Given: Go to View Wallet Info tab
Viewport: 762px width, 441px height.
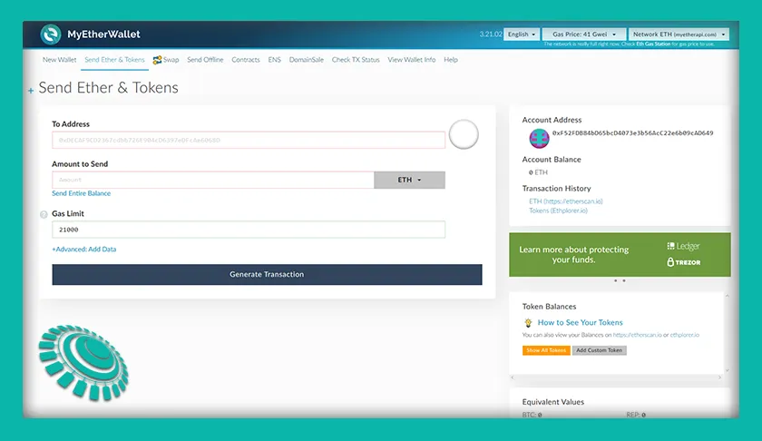Looking at the screenshot, I should 412,60.
